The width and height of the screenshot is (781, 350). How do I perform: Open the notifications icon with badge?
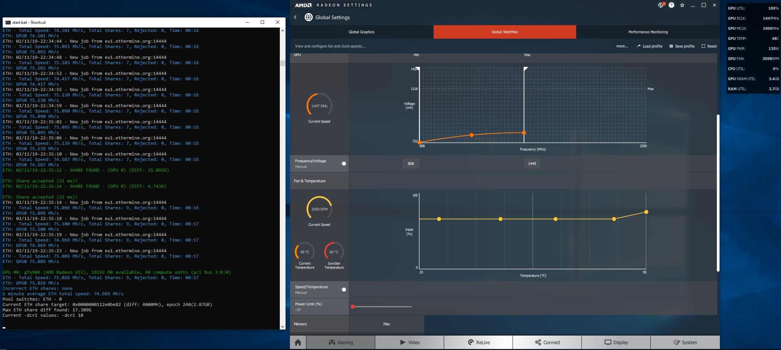coord(661,5)
